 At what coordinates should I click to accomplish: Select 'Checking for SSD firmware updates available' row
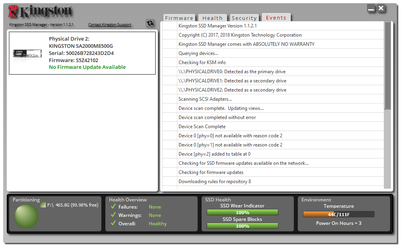[273, 163]
